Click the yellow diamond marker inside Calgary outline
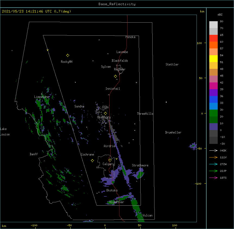Viewport: 234px width, 229px height. 110,160
